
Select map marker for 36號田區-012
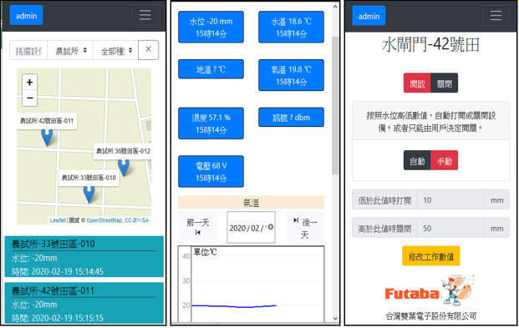(124, 167)
